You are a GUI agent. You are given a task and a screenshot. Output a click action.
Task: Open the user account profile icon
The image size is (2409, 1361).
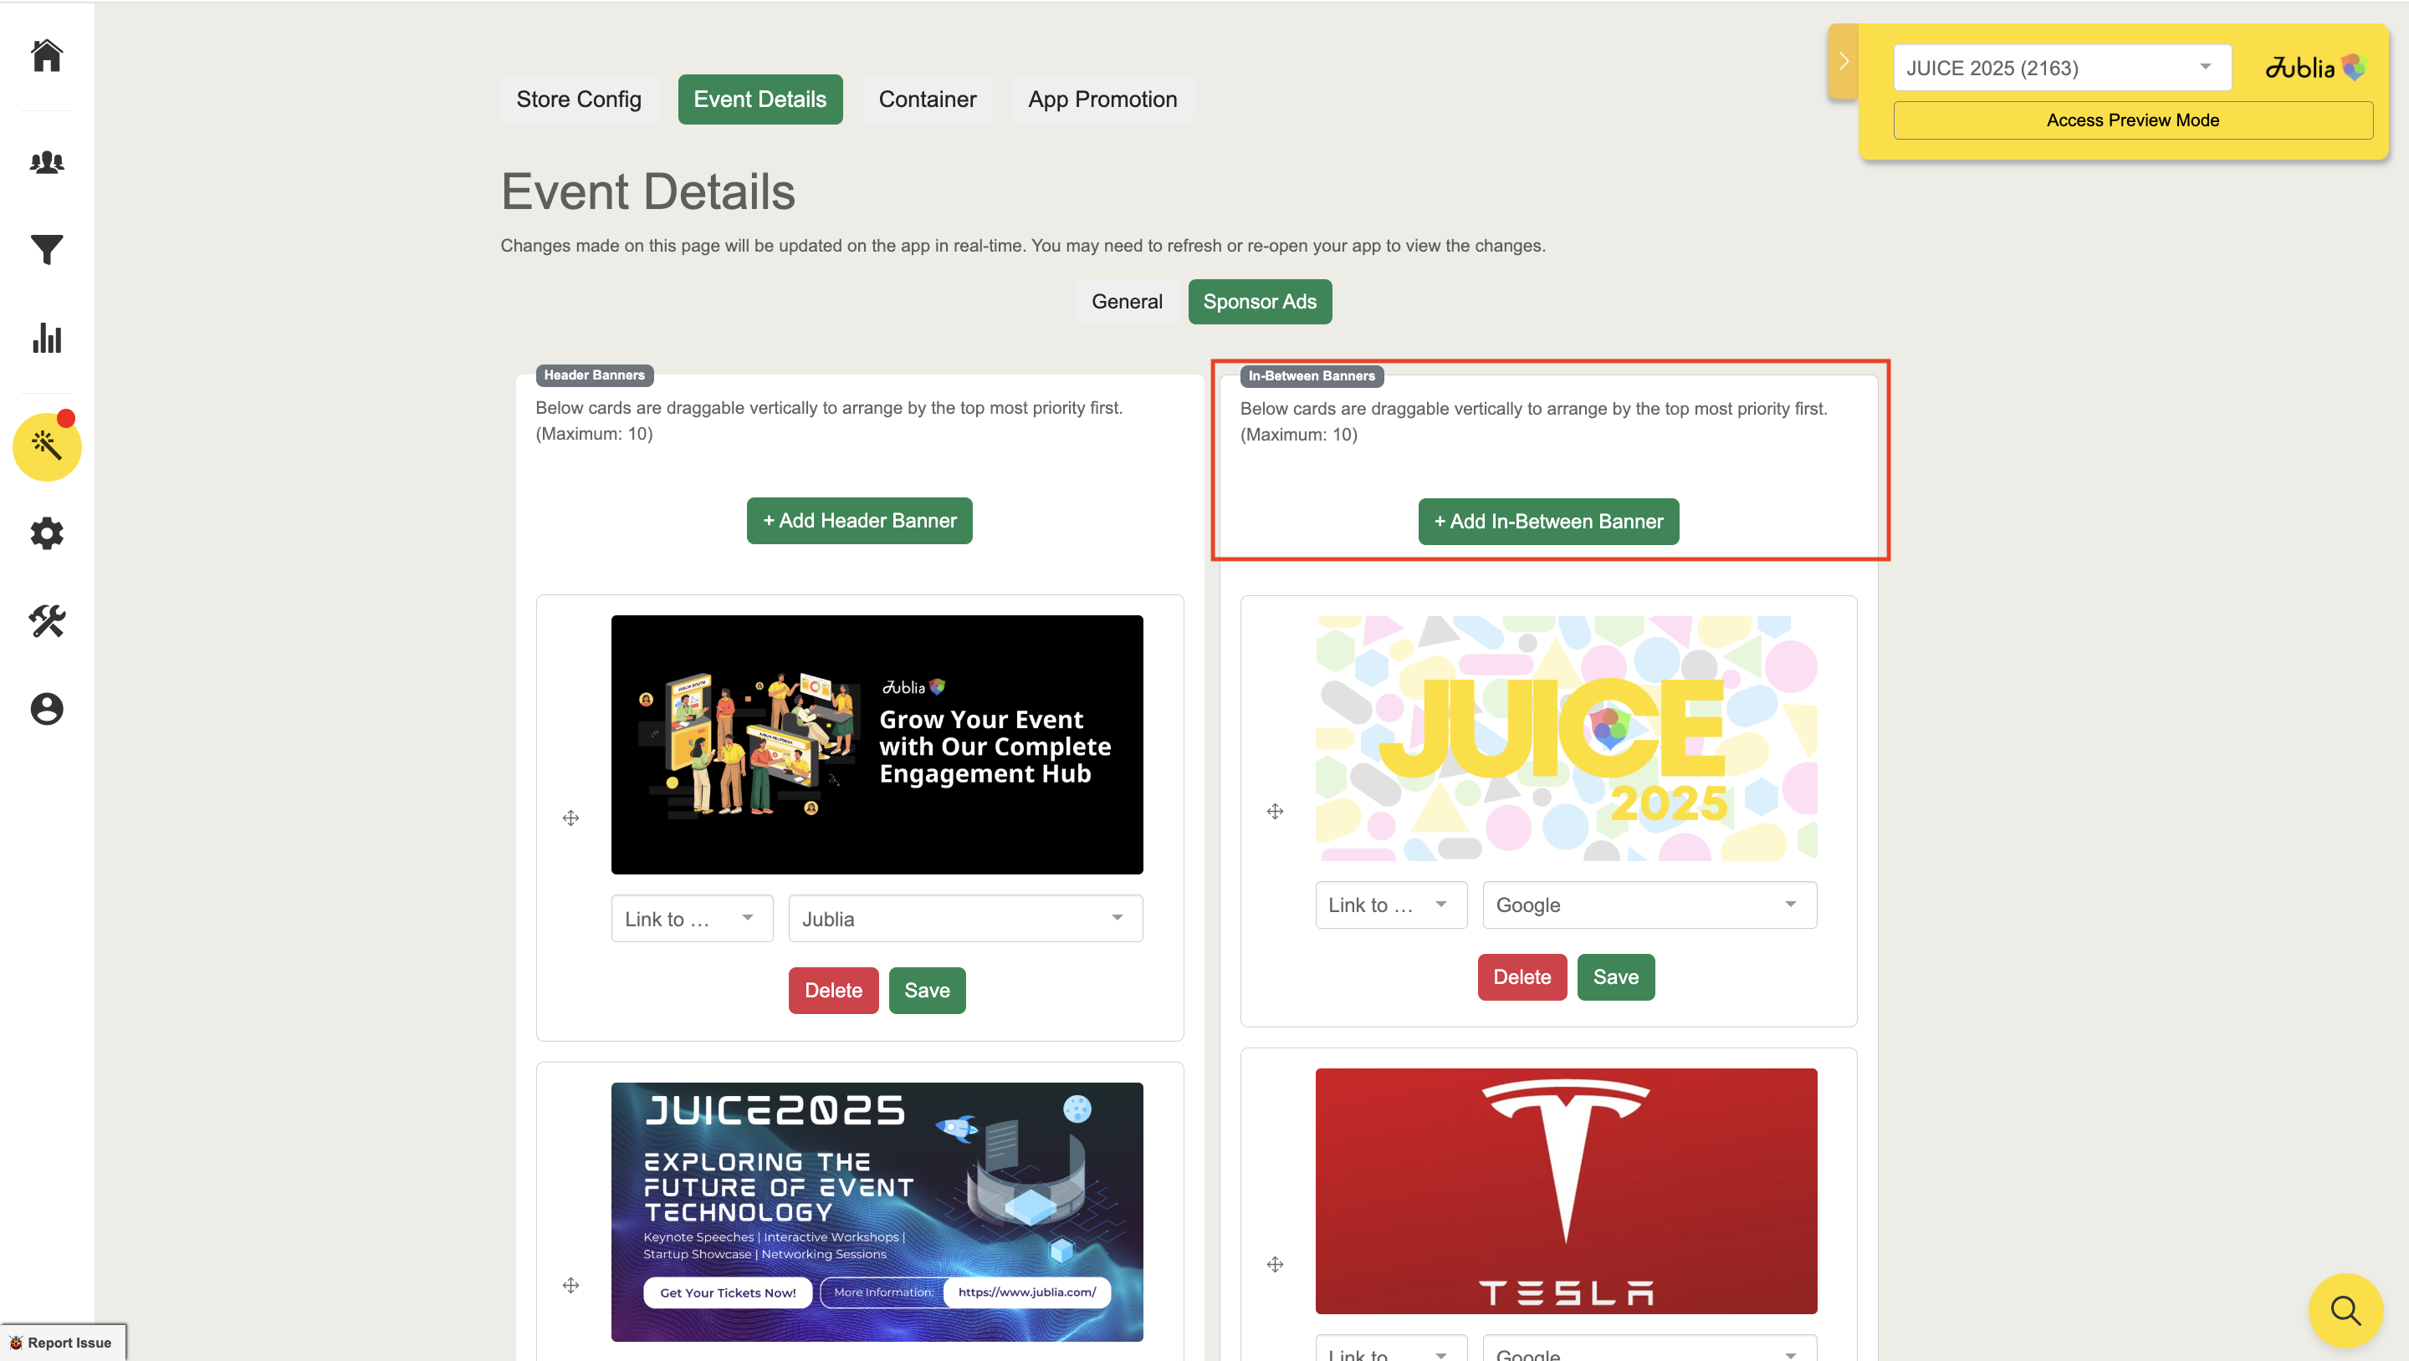point(47,709)
